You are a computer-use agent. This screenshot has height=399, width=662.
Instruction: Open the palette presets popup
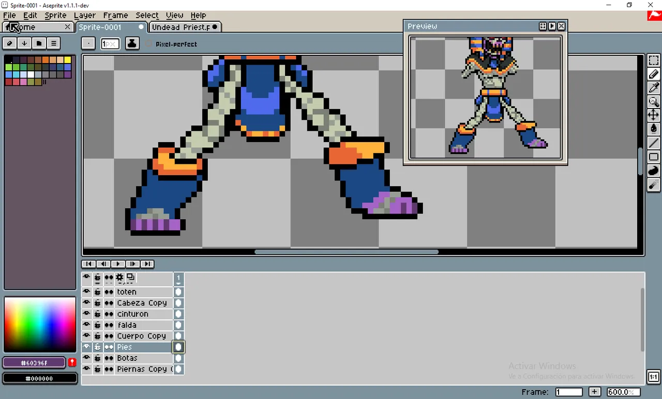pos(39,43)
